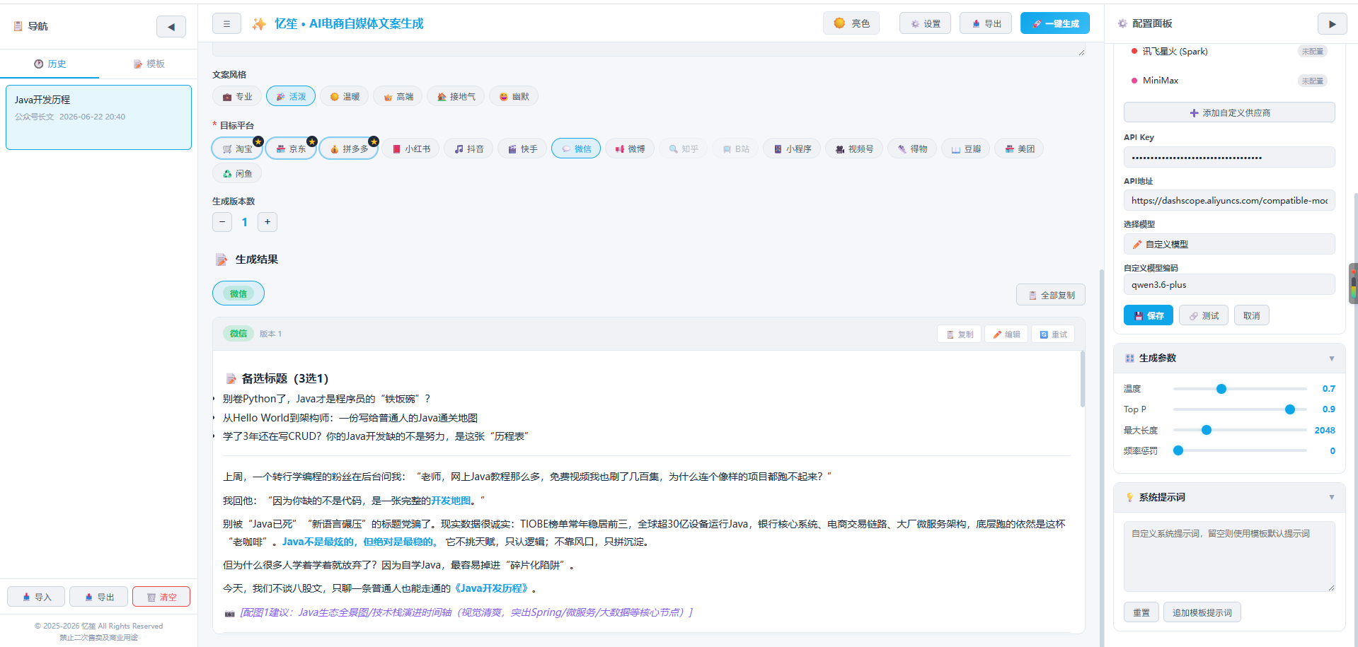Switch to the 历史 history tab
This screenshot has width=1358, height=647.
point(50,64)
